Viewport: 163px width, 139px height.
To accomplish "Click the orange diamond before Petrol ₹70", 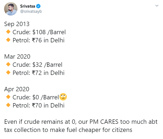I will coord(8,105).
